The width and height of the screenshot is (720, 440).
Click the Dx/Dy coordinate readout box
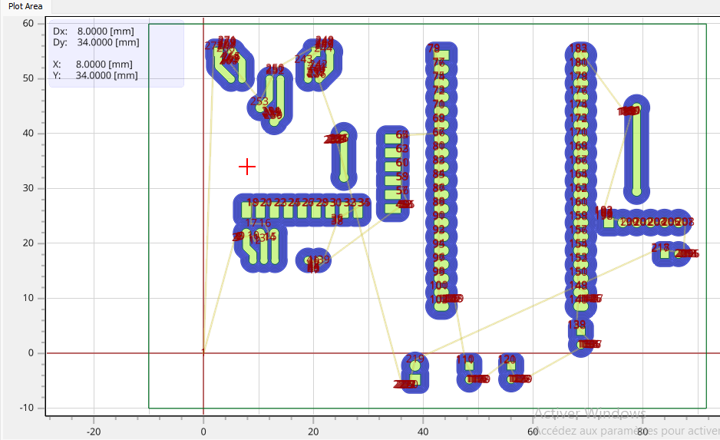(x=116, y=54)
